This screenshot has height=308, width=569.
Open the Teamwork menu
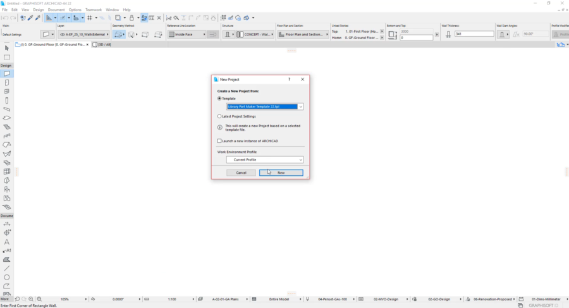pos(94,10)
